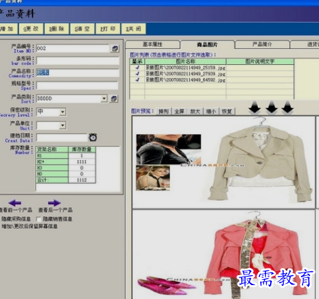
Task: Click the 增加 (add) toolbar button
Action: 8,29
